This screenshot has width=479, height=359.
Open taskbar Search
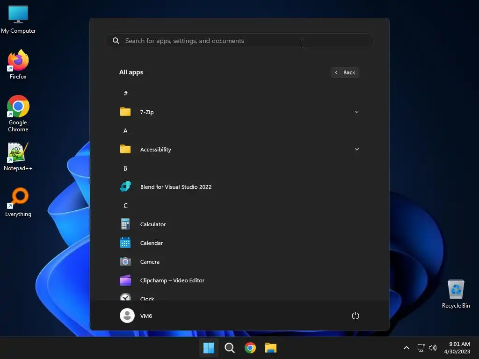click(x=229, y=348)
